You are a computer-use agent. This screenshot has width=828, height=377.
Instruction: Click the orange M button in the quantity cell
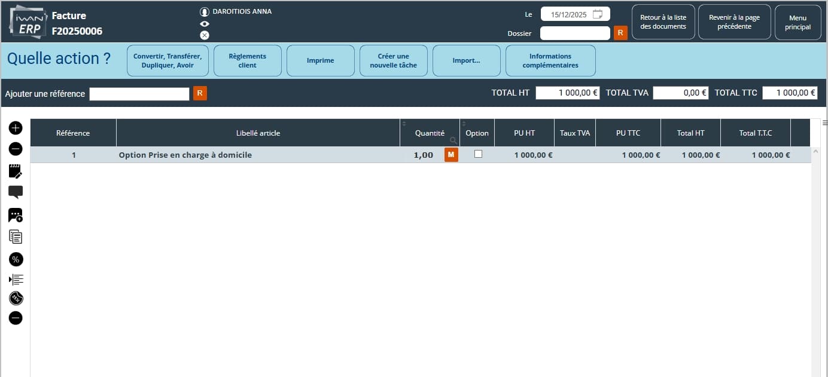click(x=451, y=155)
